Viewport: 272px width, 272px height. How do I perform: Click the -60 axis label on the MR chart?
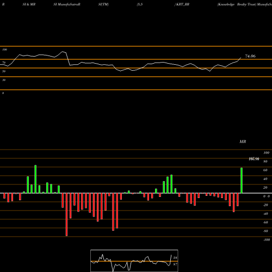(x=265, y=222)
